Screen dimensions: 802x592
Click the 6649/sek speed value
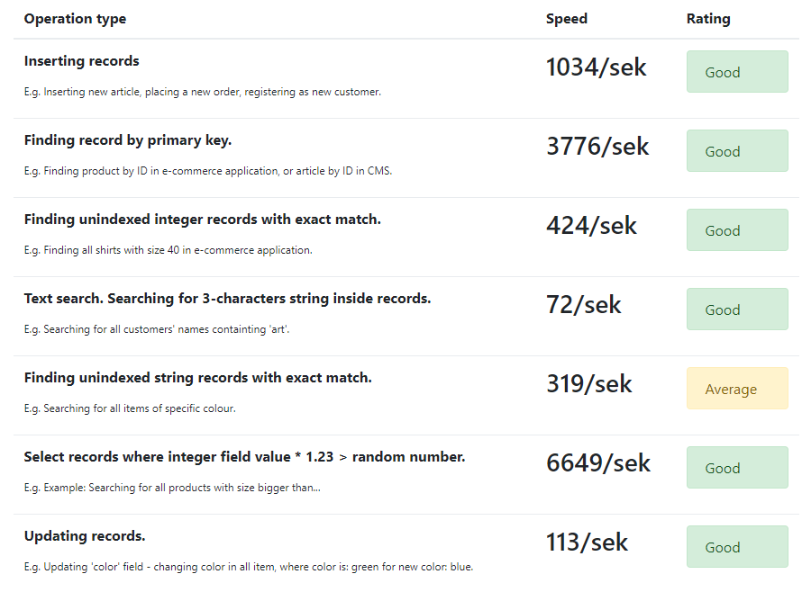pos(598,462)
